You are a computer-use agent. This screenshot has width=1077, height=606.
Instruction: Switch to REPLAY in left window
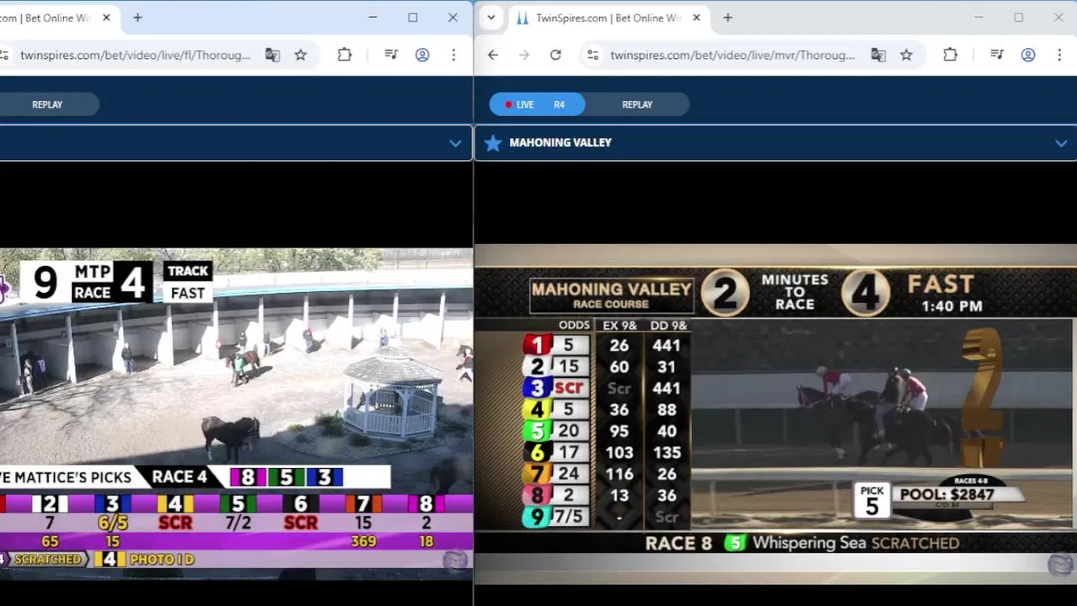[x=47, y=104]
